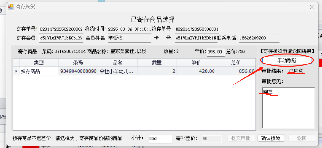Close the 寄存换货 dialog window
This screenshot has width=322, height=148.
312,7
